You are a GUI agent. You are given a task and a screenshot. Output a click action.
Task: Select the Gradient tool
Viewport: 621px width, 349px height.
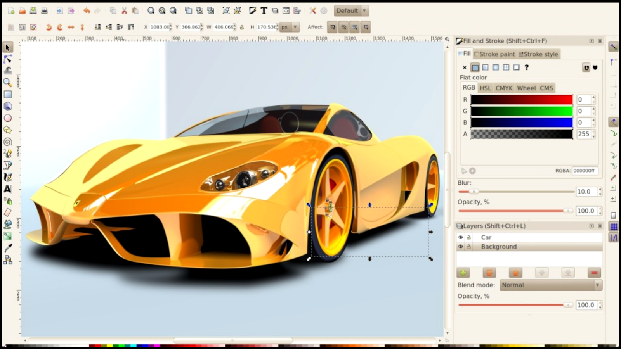[x=7, y=236]
